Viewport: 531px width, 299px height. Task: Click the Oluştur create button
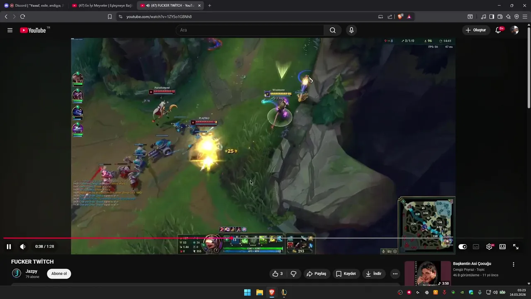[x=476, y=30]
